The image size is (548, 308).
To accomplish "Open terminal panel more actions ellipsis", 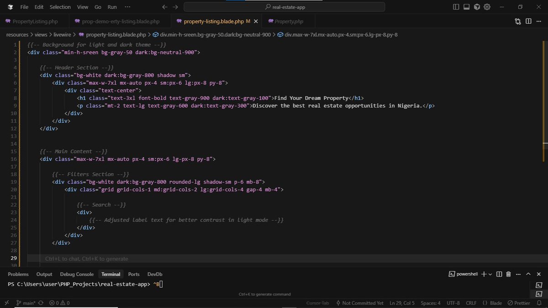I will (518, 274).
